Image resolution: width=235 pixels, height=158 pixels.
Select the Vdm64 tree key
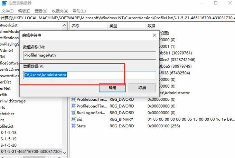tap(7, 50)
